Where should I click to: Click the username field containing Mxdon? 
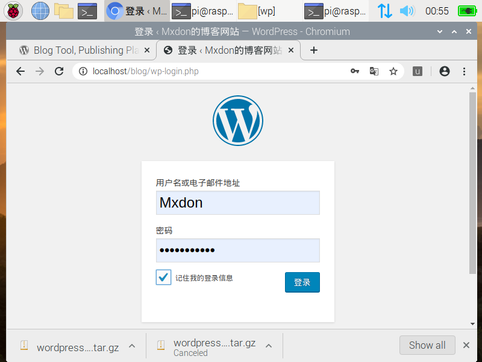(238, 203)
